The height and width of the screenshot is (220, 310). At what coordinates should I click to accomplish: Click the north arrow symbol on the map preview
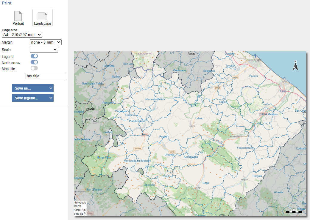pos(295,65)
